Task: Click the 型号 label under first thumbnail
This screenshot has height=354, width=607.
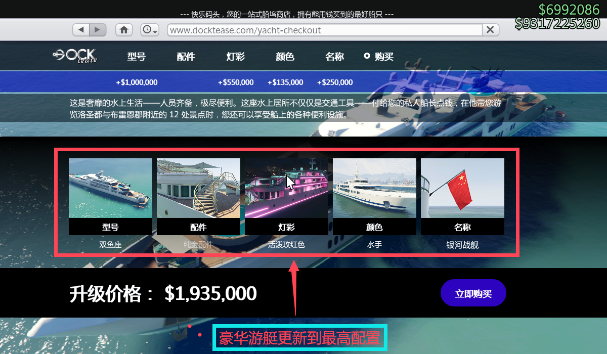Action: (x=110, y=227)
